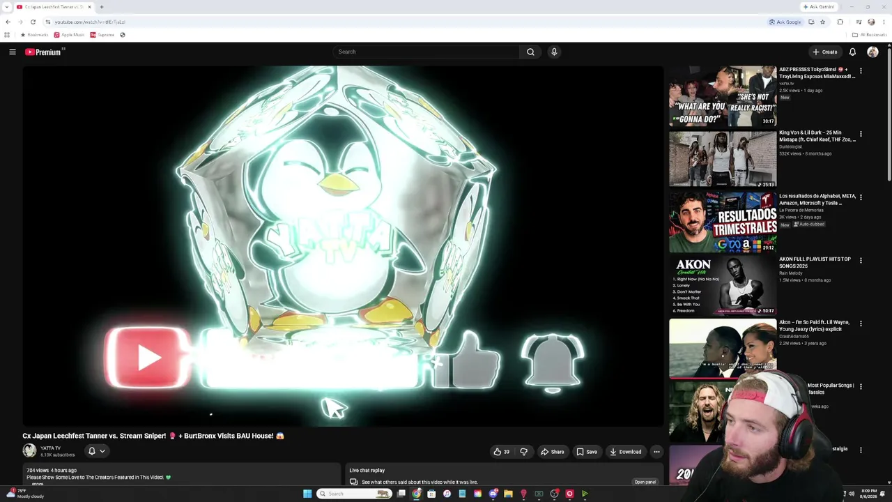Open the Akon I'm So Paid thumbnail
The image size is (892, 502).
coord(723,349)
